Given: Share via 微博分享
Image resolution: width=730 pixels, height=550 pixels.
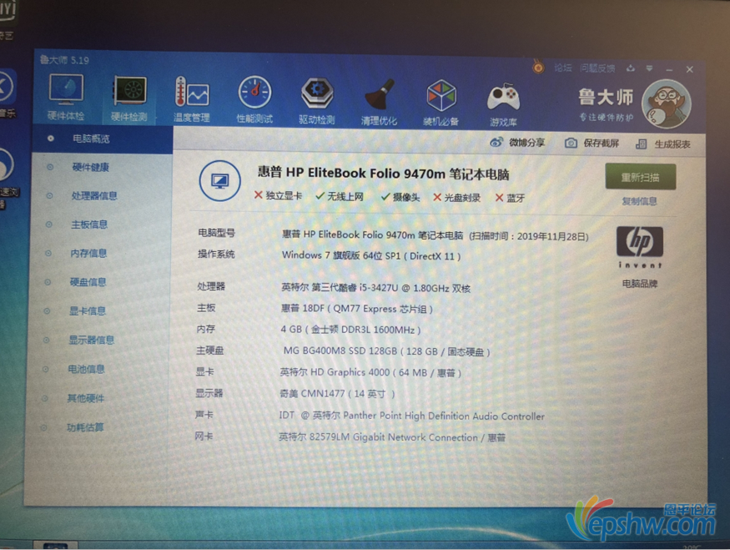Looking at the screenshot, I should click(517, 142).
